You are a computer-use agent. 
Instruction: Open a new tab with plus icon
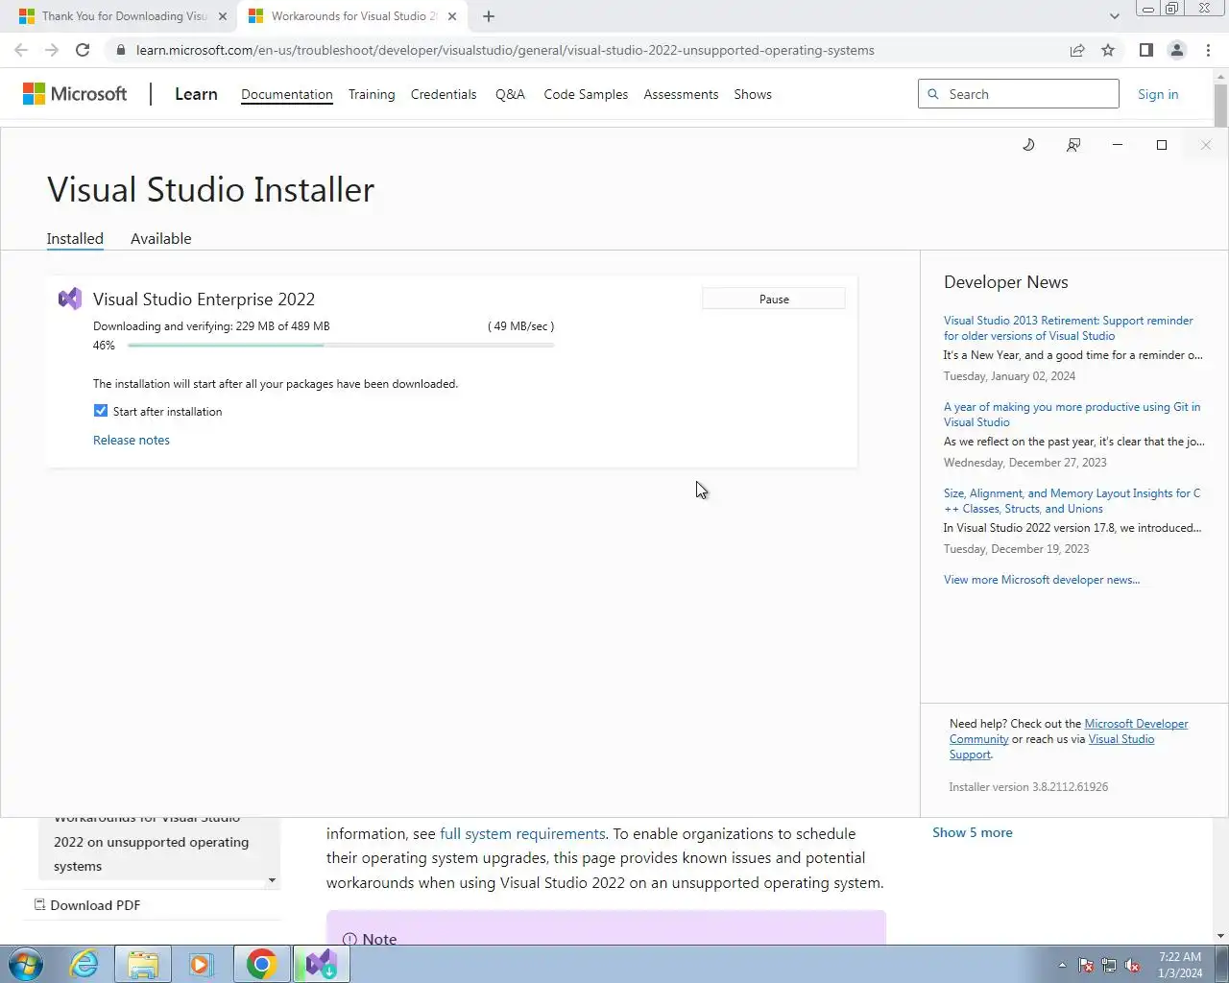click(489, 16)
